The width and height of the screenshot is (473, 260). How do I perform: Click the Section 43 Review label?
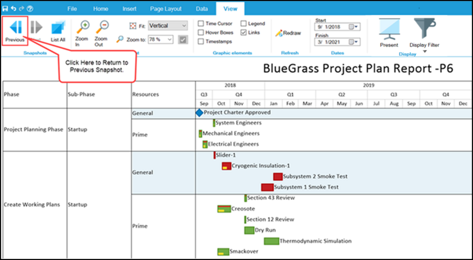(x=271, y=198)
